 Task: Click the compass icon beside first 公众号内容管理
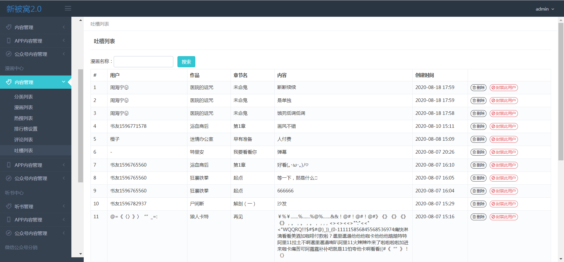(x=9, y=54)
